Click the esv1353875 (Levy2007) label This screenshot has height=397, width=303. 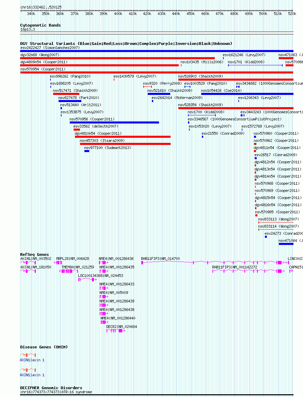(x=82, y=112)
